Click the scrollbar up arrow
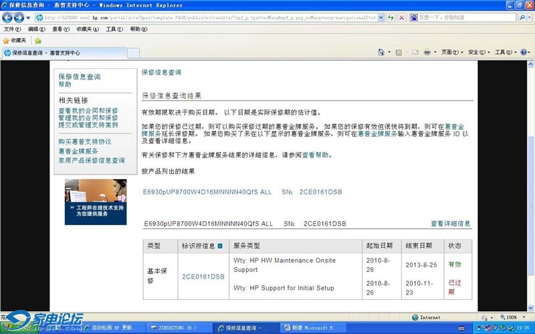Image resolution: width=535 pixels, height=334 pixels. 530,64
